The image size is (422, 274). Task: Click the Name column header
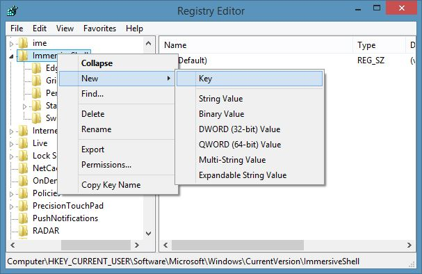click(257, 45)
